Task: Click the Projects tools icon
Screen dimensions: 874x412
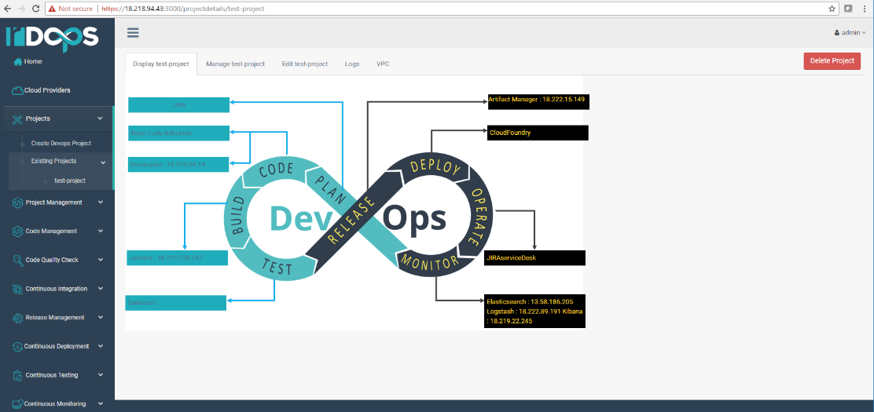Action: [x=17, y=118]
